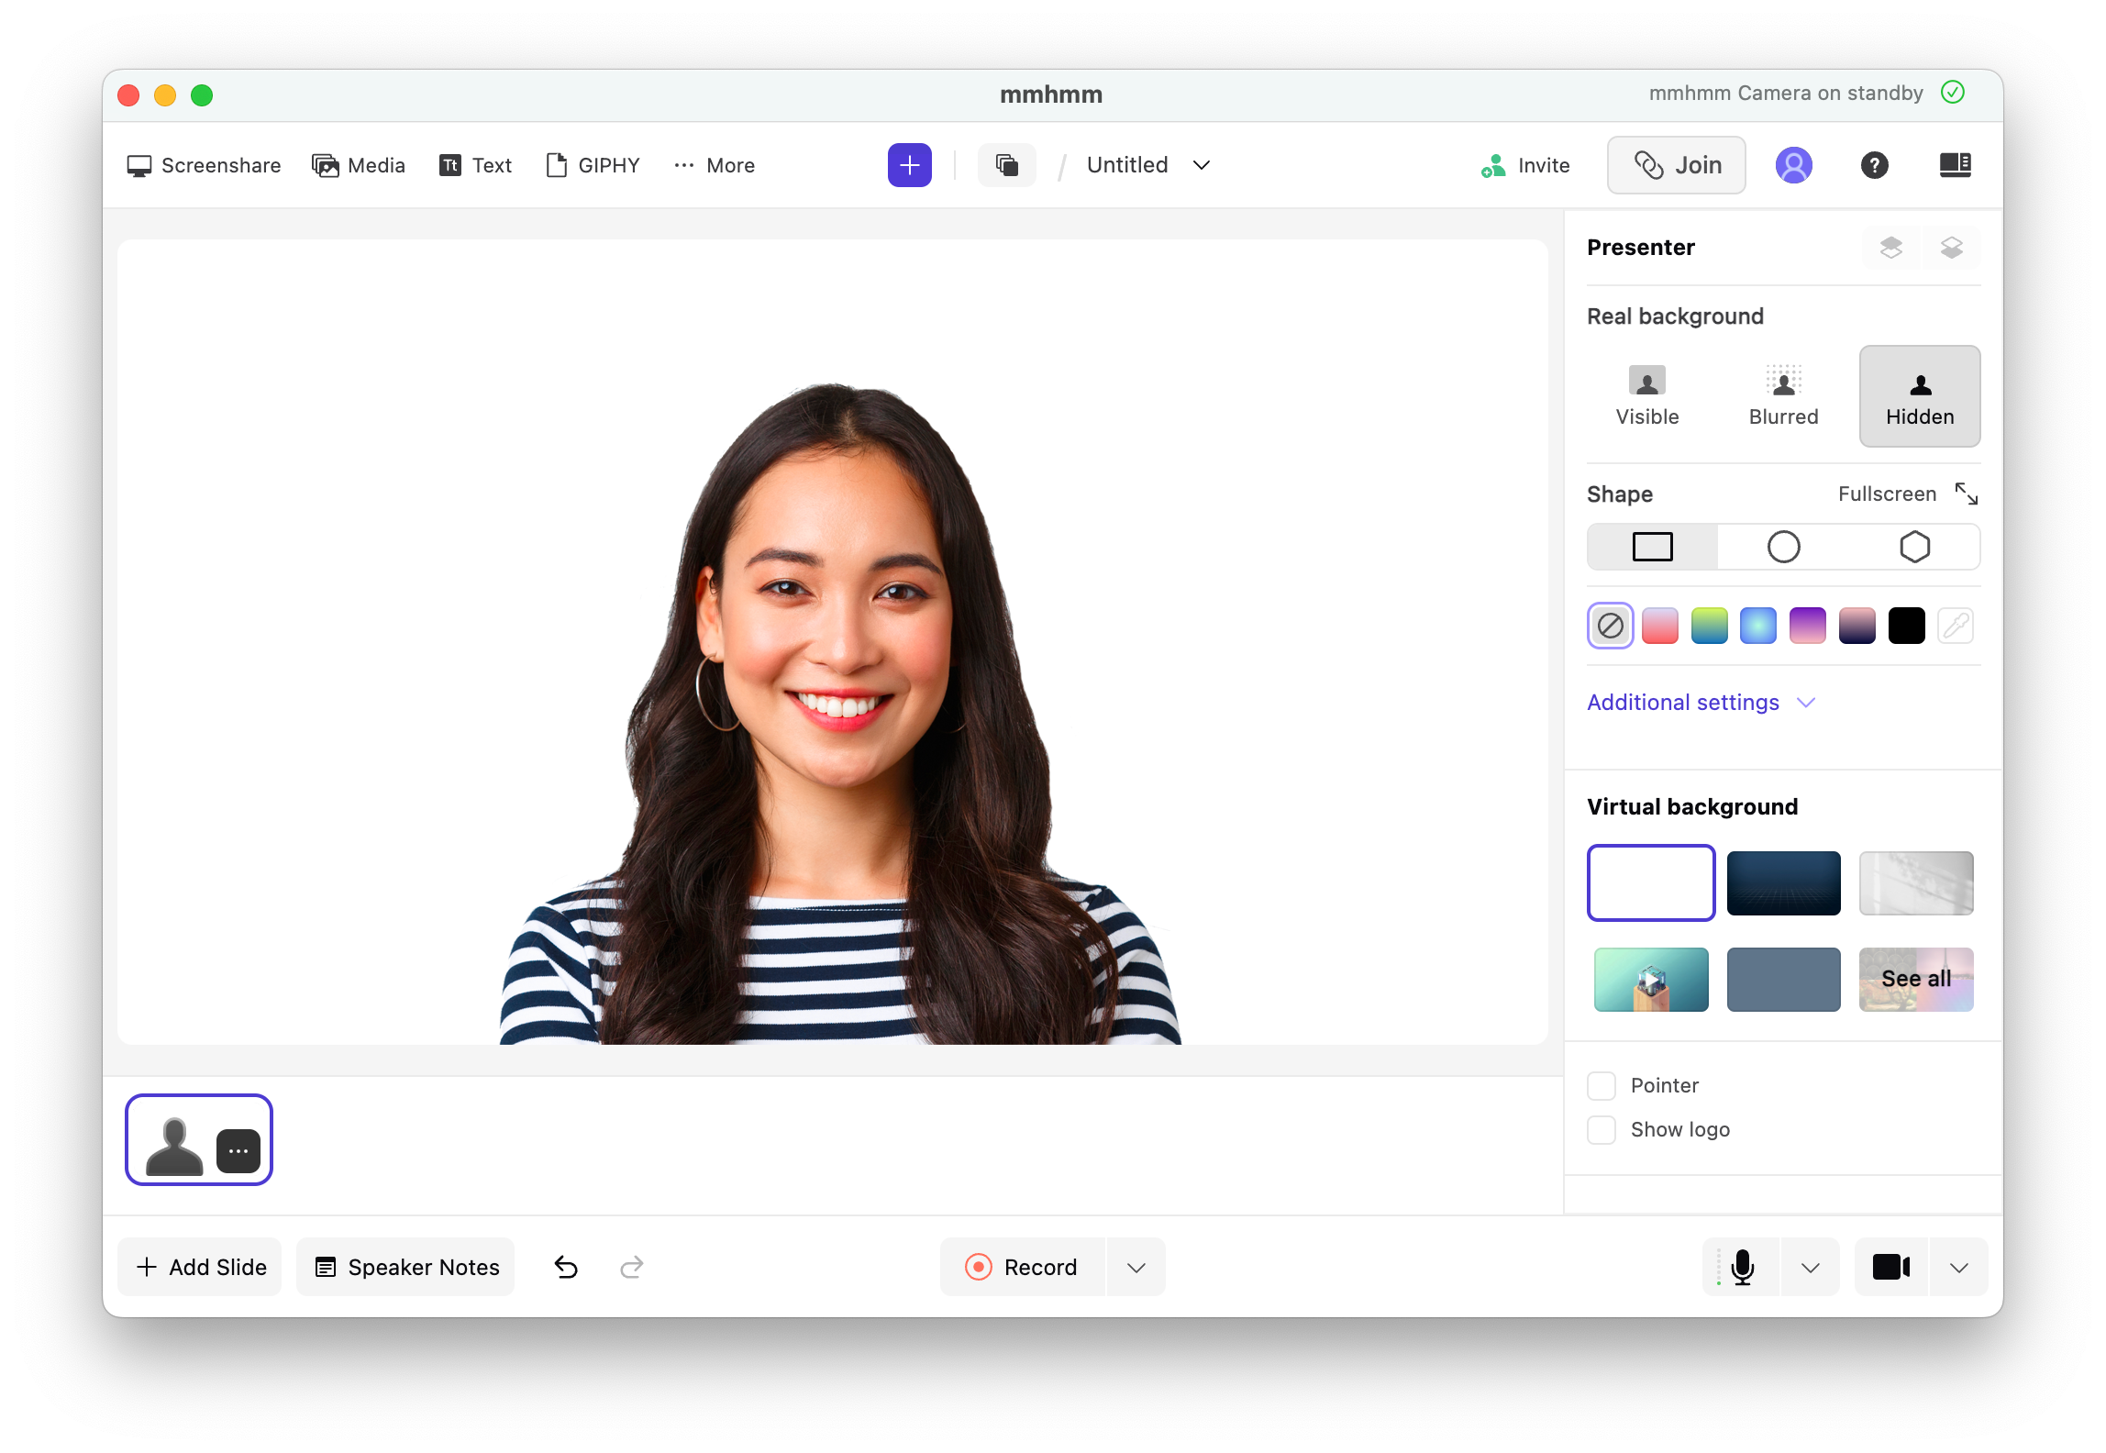Select the circle presenter shape

pyautogui.click(x=1782, y=547)
